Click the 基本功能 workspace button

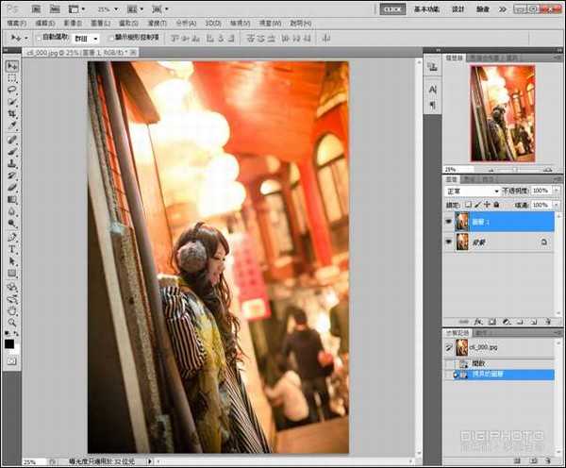[425, 8]
